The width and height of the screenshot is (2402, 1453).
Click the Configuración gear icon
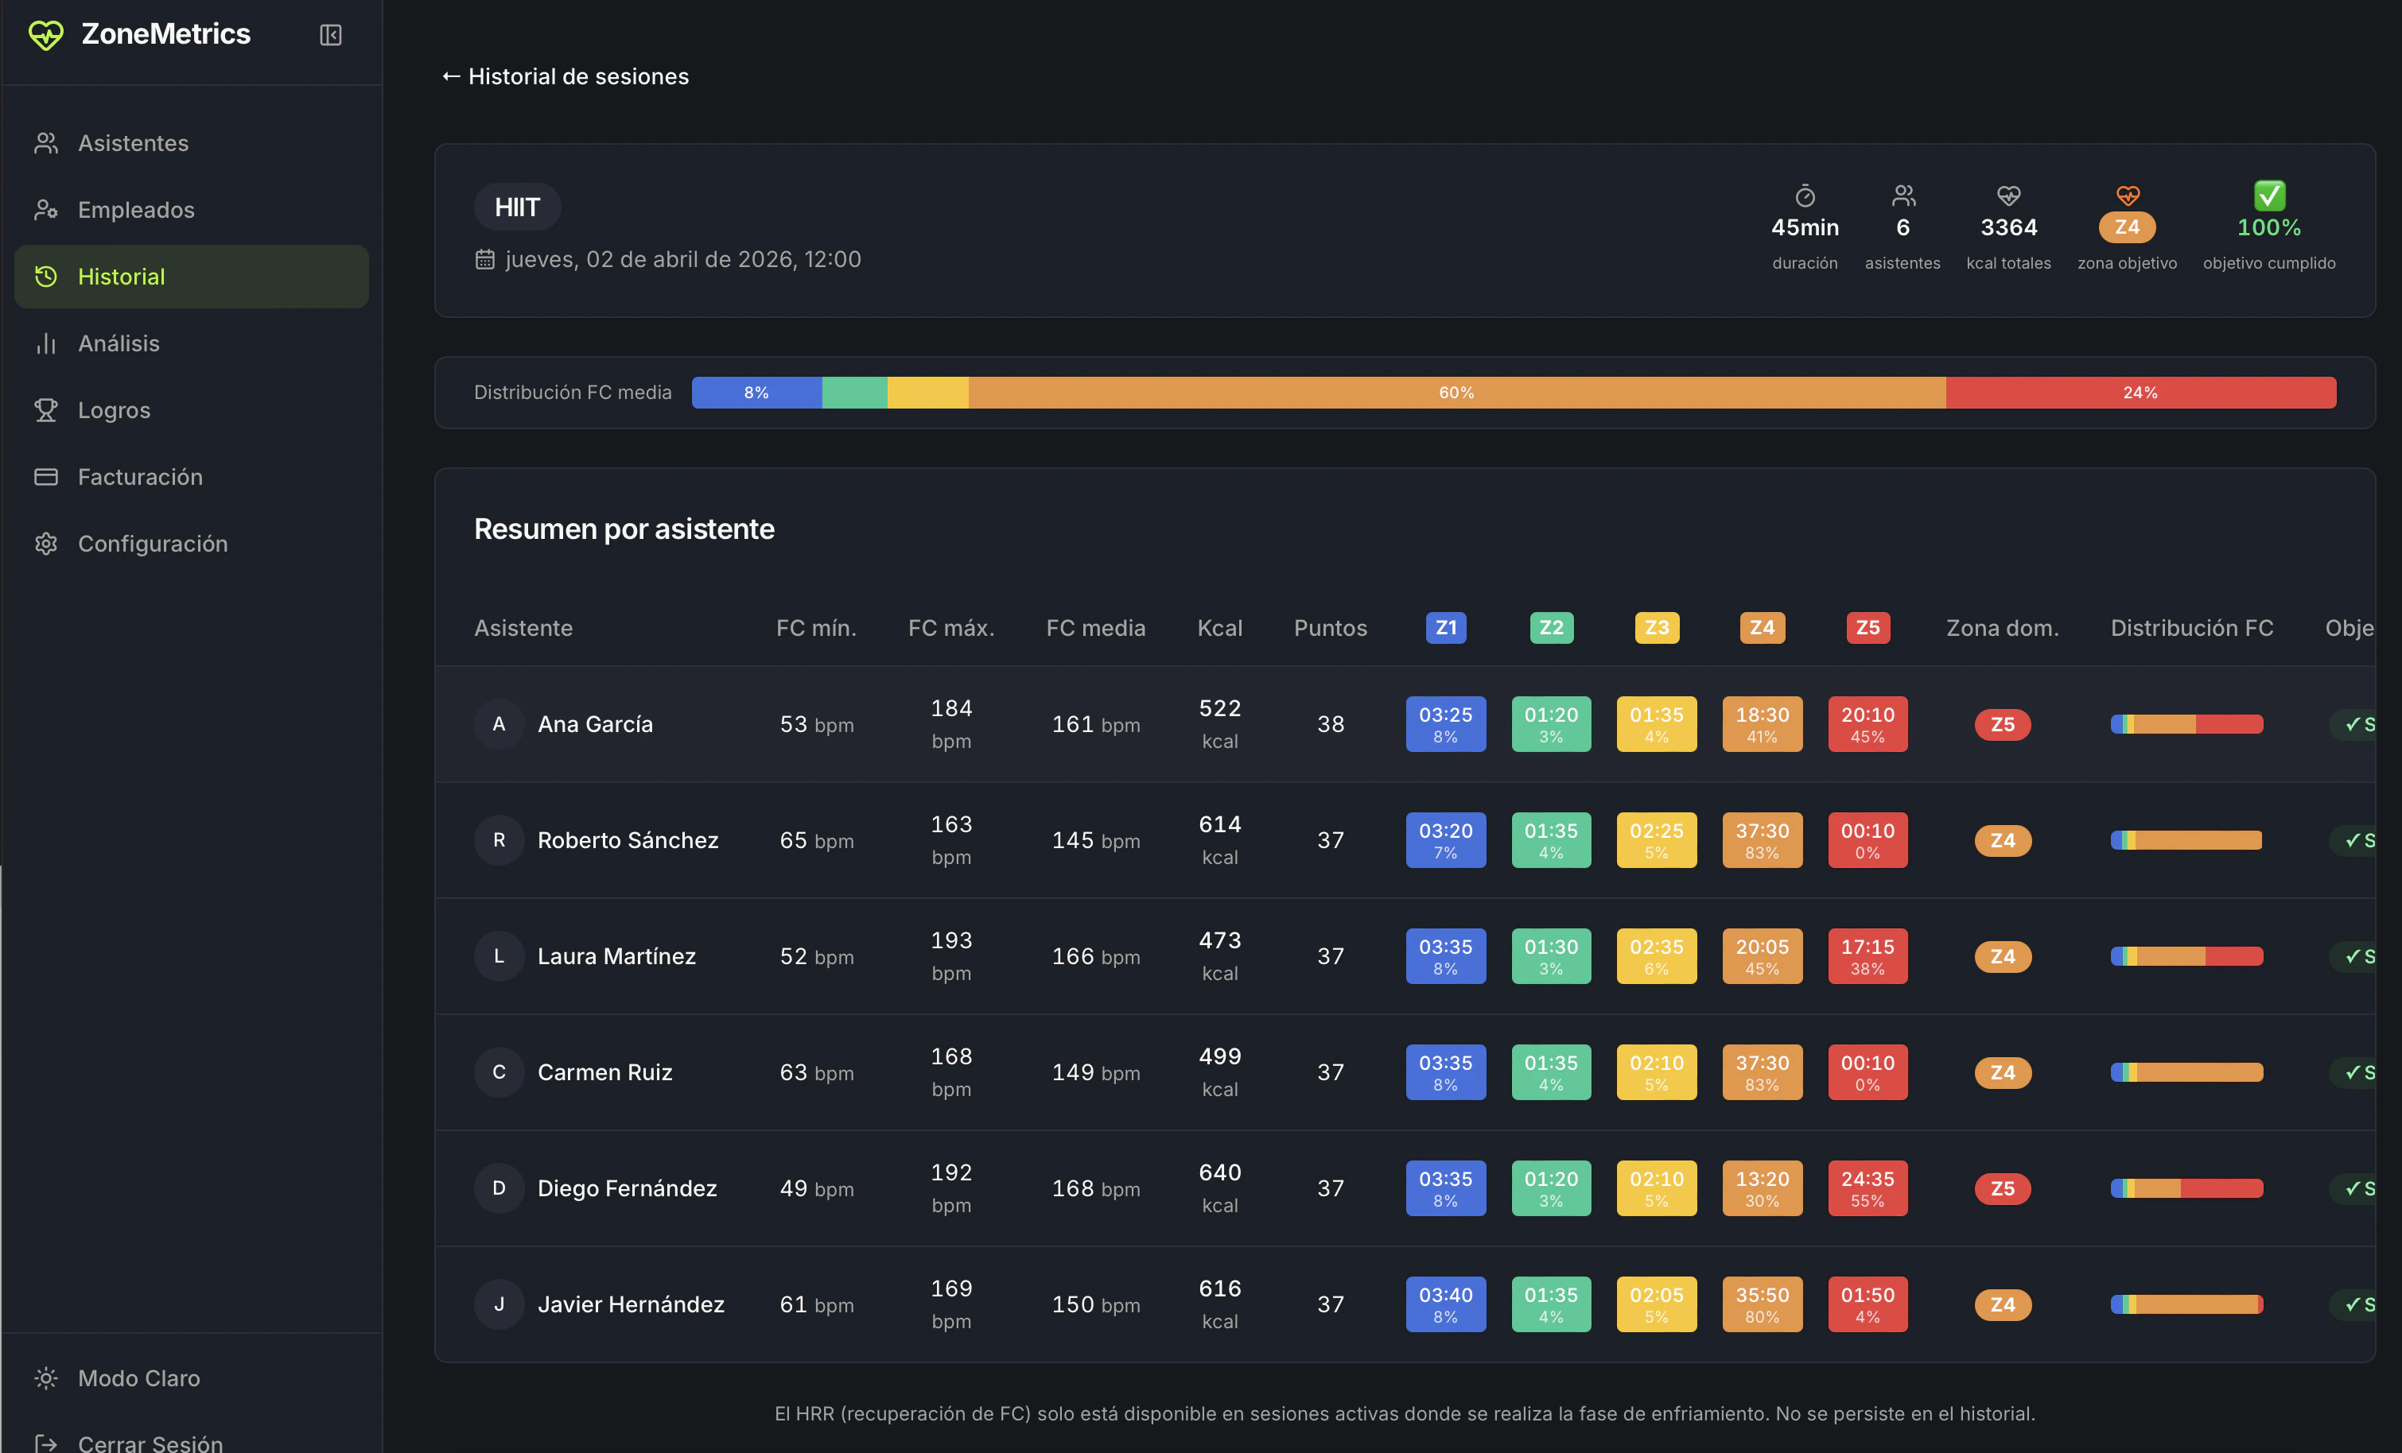tap(46, 544)
